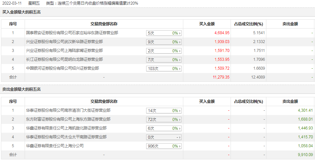
Task: Open 长江证券昆明白龙路证券营业部 link
Action: pos(64,59)
